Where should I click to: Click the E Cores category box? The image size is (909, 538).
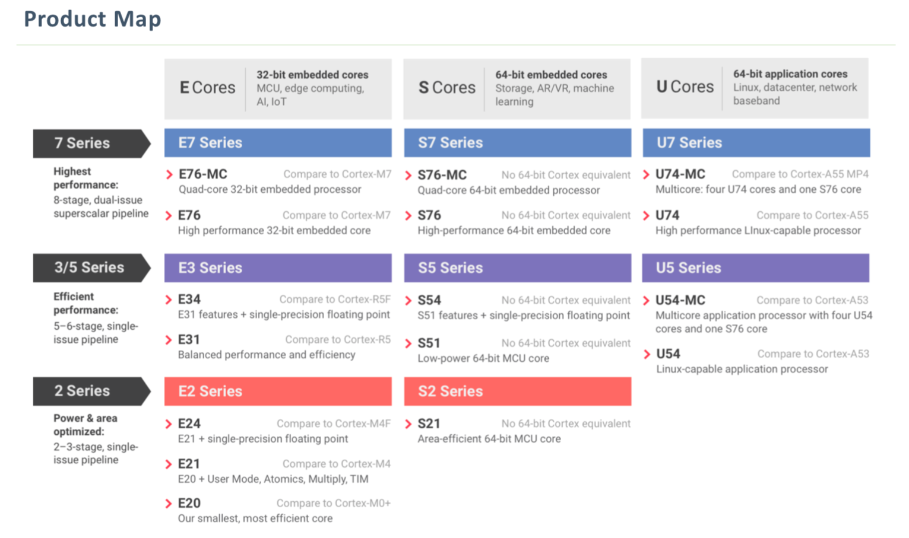(x=278, y=89)
